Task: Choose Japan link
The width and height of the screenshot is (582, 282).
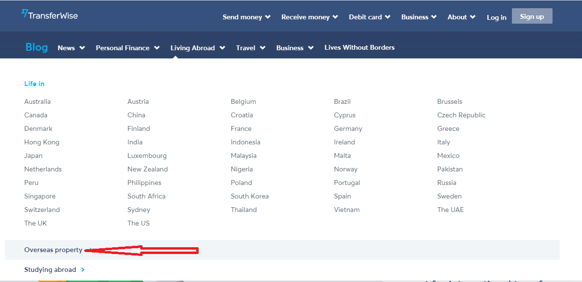Action: click(33, 155)
